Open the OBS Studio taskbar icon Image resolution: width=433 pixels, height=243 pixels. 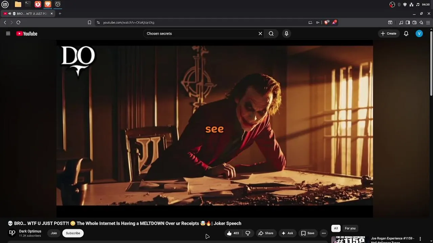(58, 4)
